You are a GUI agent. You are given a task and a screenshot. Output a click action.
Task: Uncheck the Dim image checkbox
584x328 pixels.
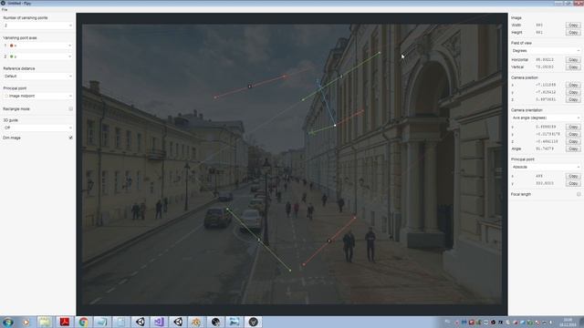(x=71, y=138)
